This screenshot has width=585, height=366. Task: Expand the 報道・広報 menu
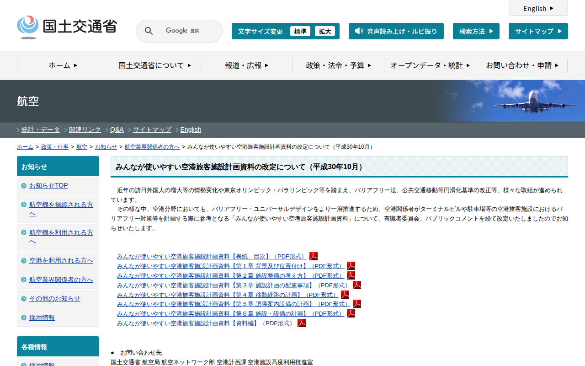(247, 65)
